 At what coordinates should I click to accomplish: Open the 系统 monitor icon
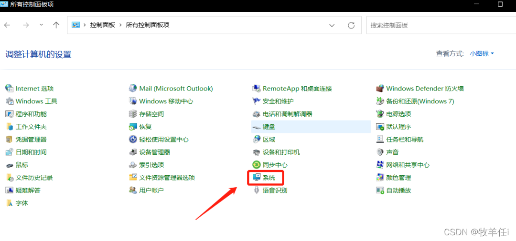point(257,178)
